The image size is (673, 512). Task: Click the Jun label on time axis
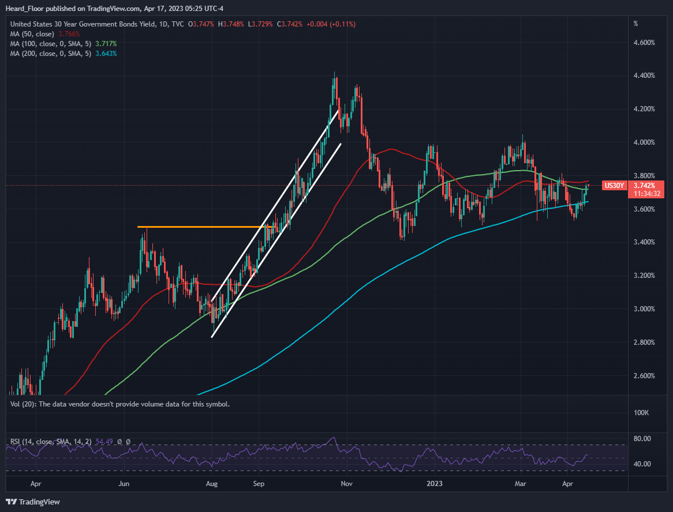(x=124, y=484)
